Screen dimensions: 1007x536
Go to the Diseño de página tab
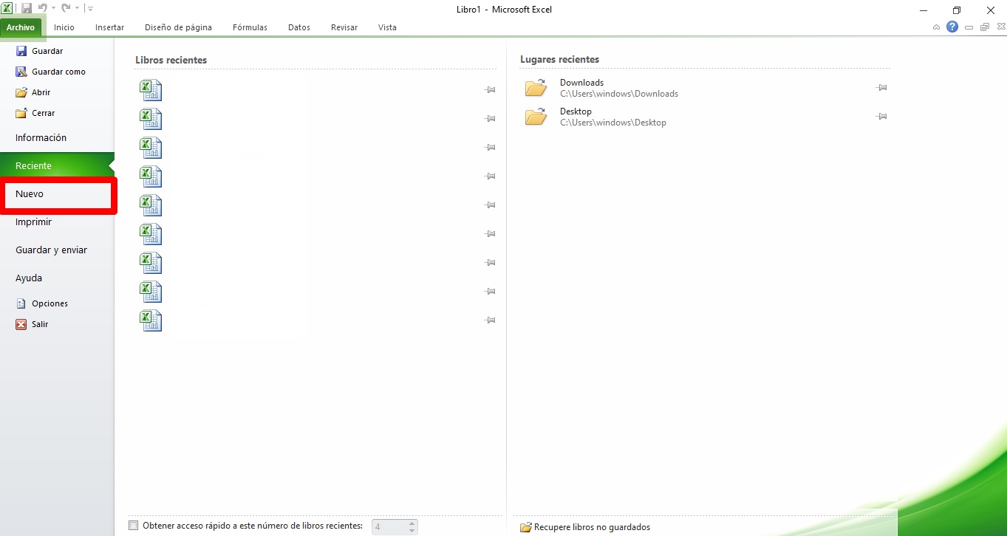point(178,27)
